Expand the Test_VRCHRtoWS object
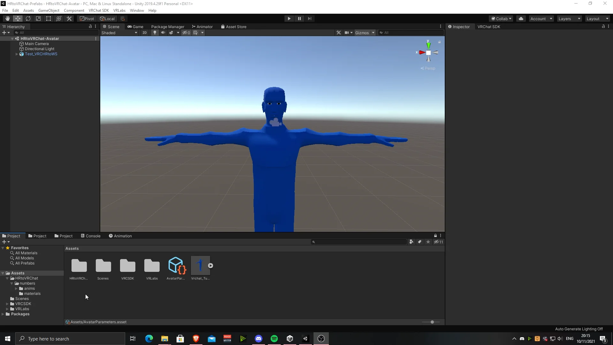613x345 pixels. point(16,54)
